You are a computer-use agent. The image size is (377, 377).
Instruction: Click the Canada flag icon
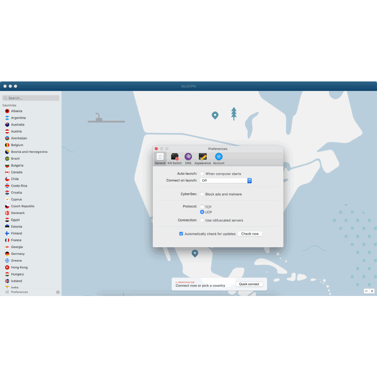(x=7, y=172)
